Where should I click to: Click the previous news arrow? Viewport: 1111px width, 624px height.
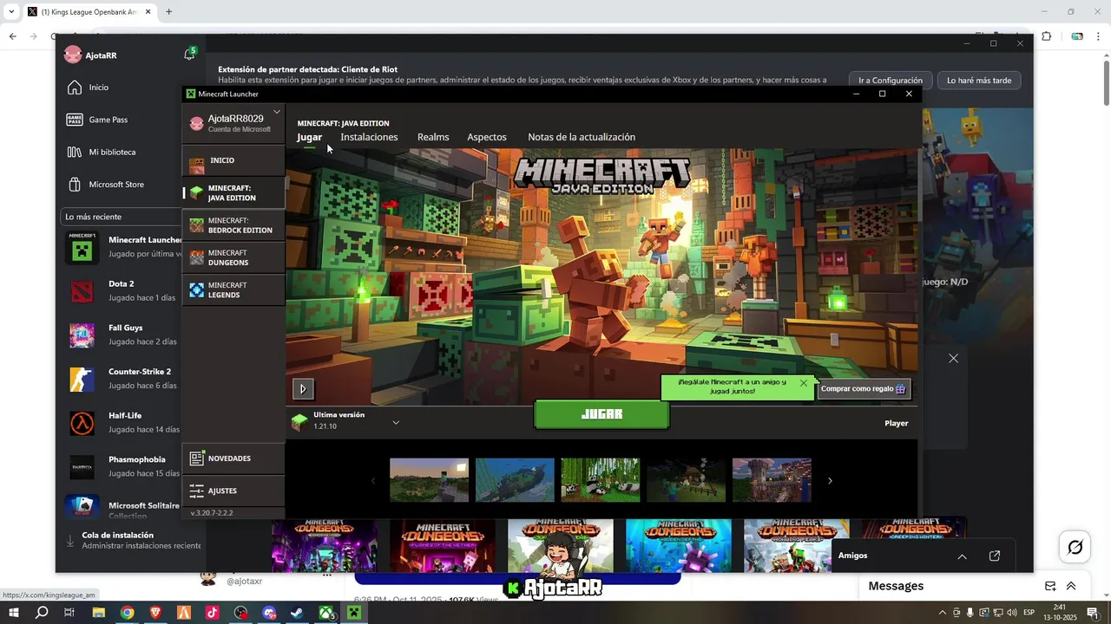[374, 480]
